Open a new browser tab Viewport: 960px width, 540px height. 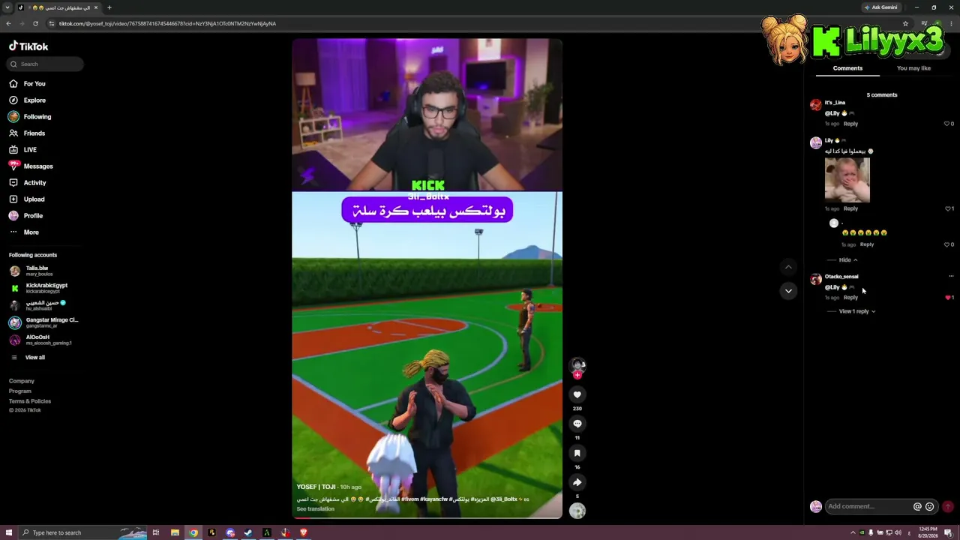coord(109,7)
